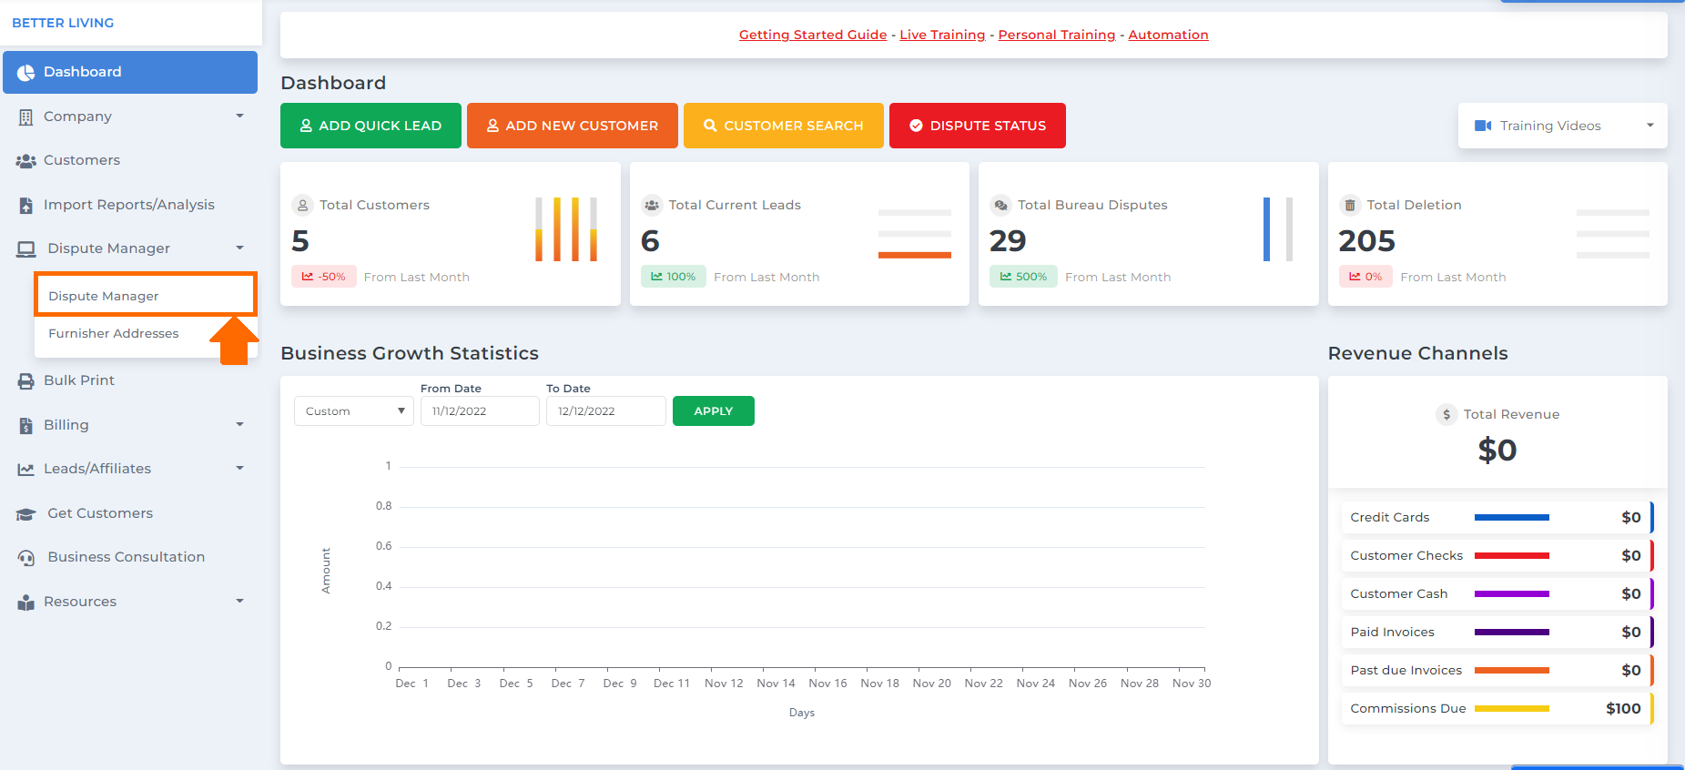Click the Add Quick Lead button
Screen dimensions: 1685x770
[x=370, y=126]
